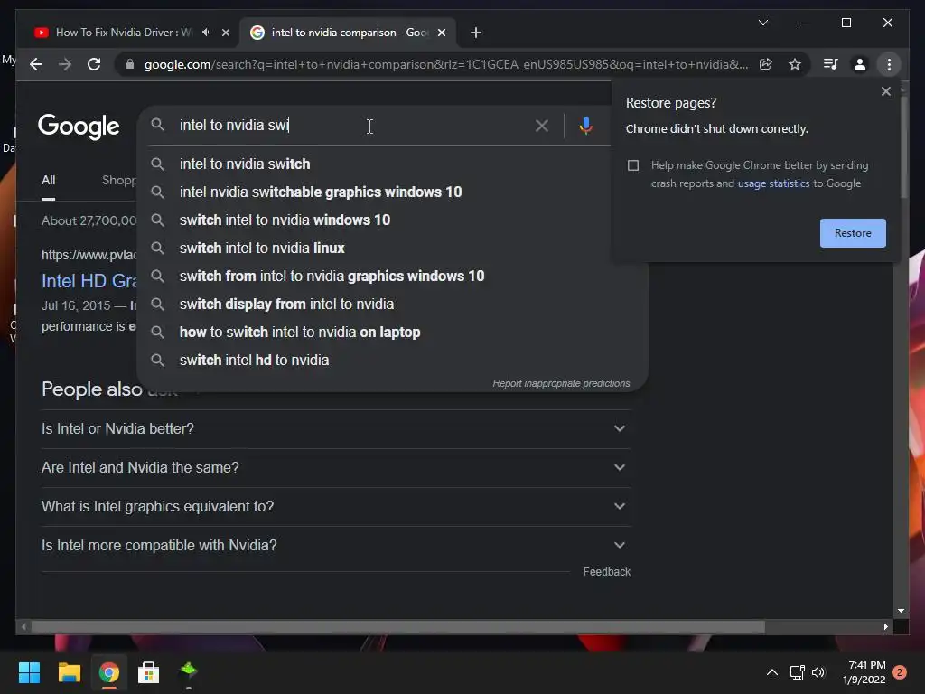Mute audio icon on YouTube tab

coord(207,32)
